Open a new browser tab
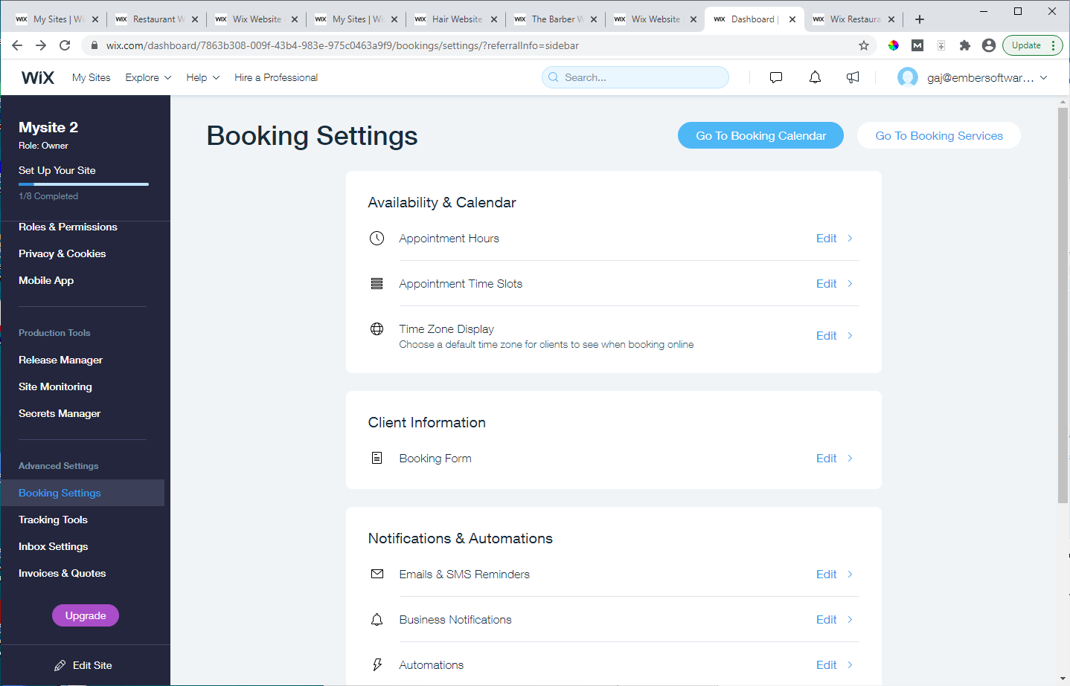 tap(920, 19)
